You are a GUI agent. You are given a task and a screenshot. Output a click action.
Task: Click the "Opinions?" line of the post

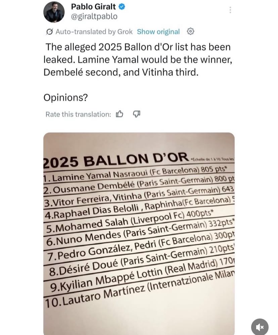coord(65,98)
